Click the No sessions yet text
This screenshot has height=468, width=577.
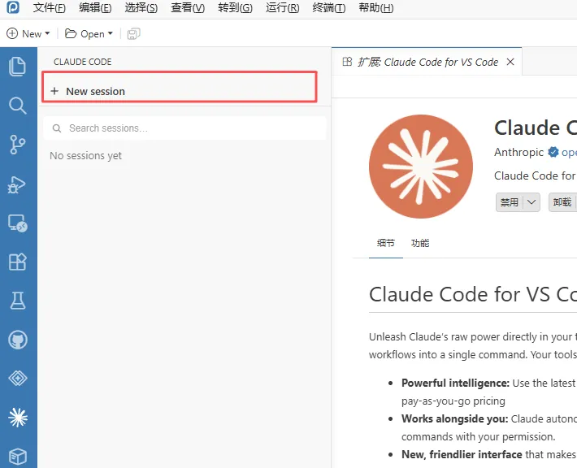pyautogui.click(x=86, y=156)
